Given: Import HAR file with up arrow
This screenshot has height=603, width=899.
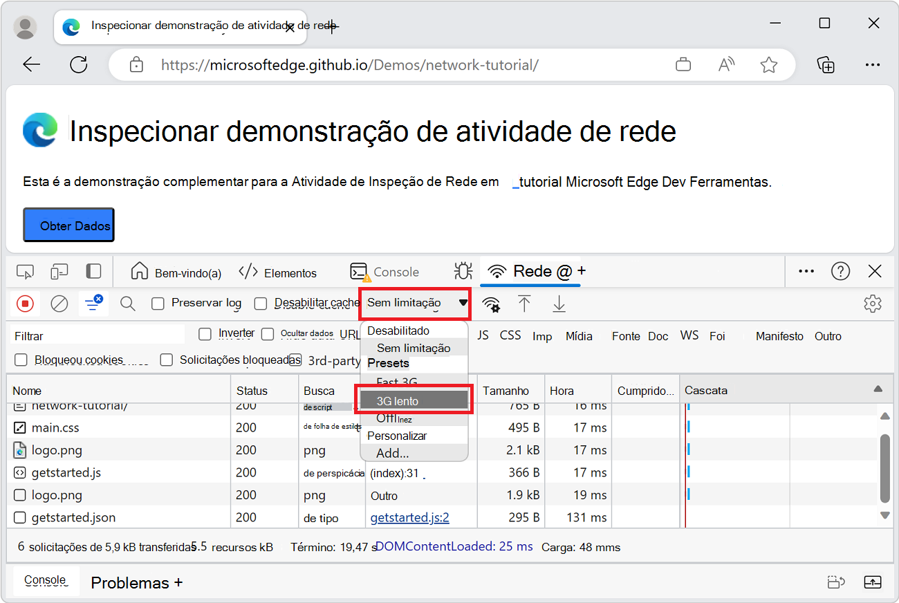Looking at the screenshot, I should tap(525, 303).
